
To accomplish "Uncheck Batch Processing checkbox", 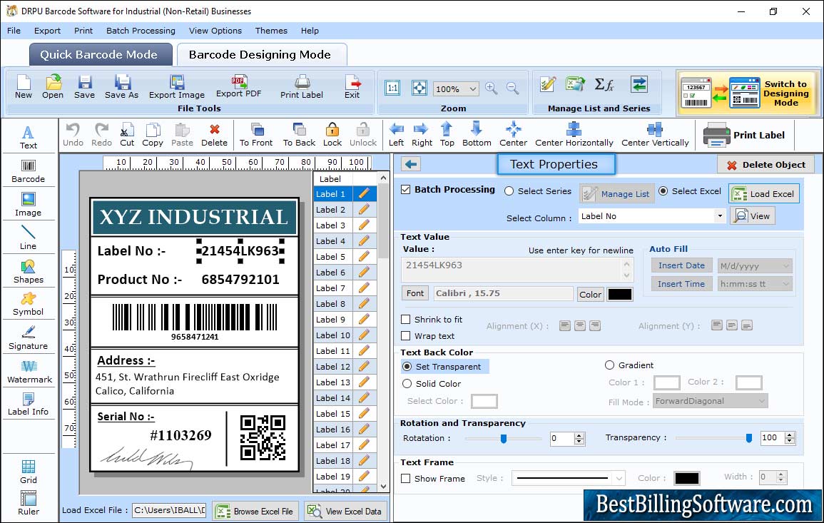I will click(406, 190).
